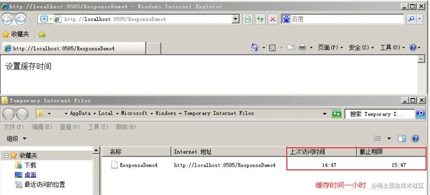Click Local in the breadcrumb path
430x195 pixels.
[x=106, y=113]
